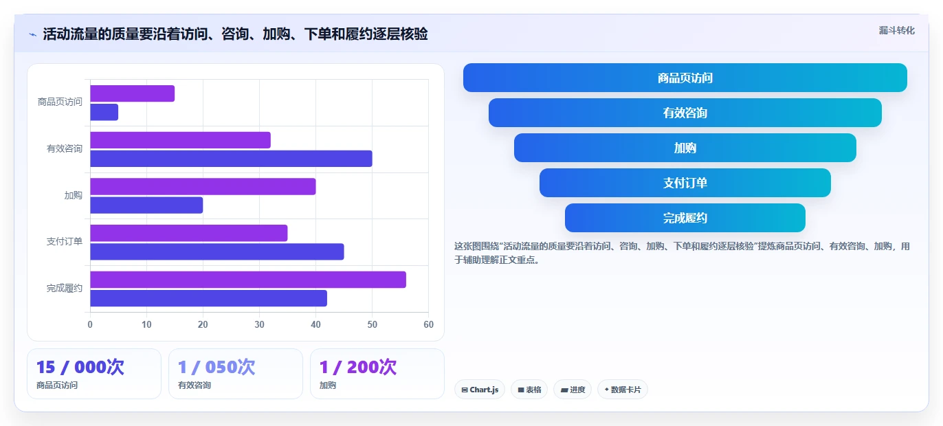Viewport: 943px width, 426px height.
Task: Click the 表格 chip
Action: pos(529,390)
